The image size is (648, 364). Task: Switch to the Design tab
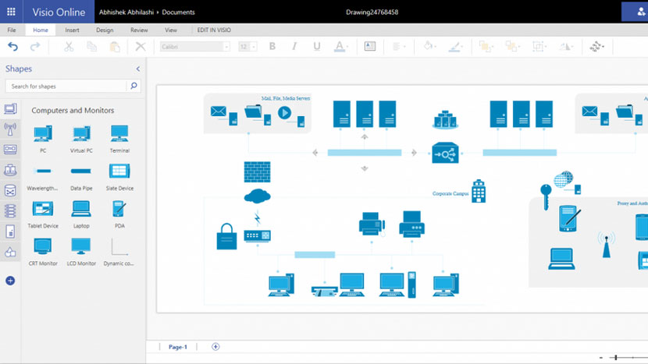tap(105, 30)
